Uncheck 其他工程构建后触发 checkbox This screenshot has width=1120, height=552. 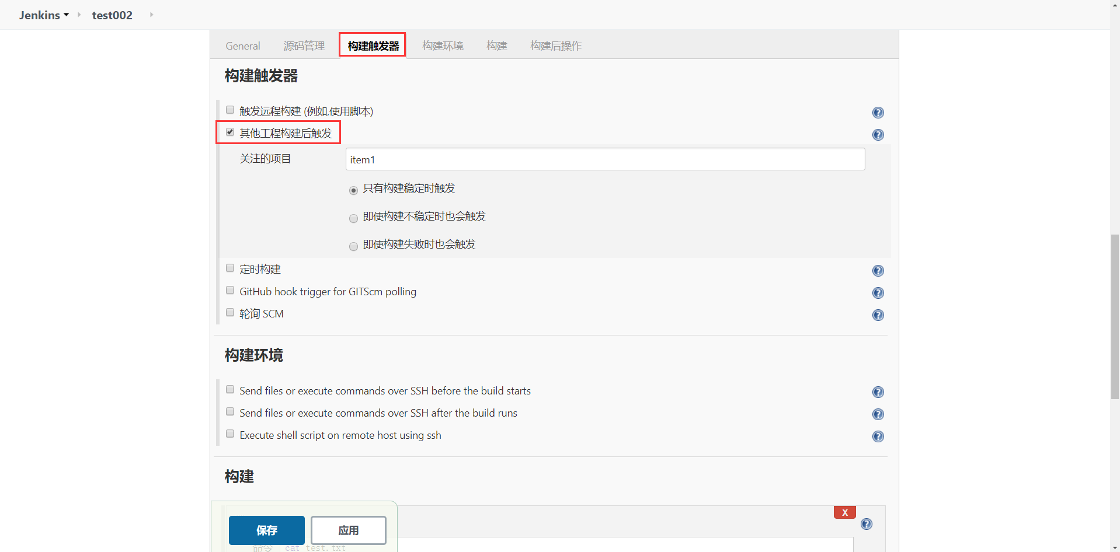point(230,132)
